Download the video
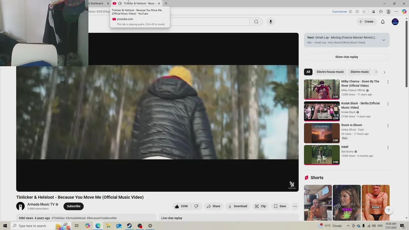This screenshot has width=409, height=230. tap(237, 206)
